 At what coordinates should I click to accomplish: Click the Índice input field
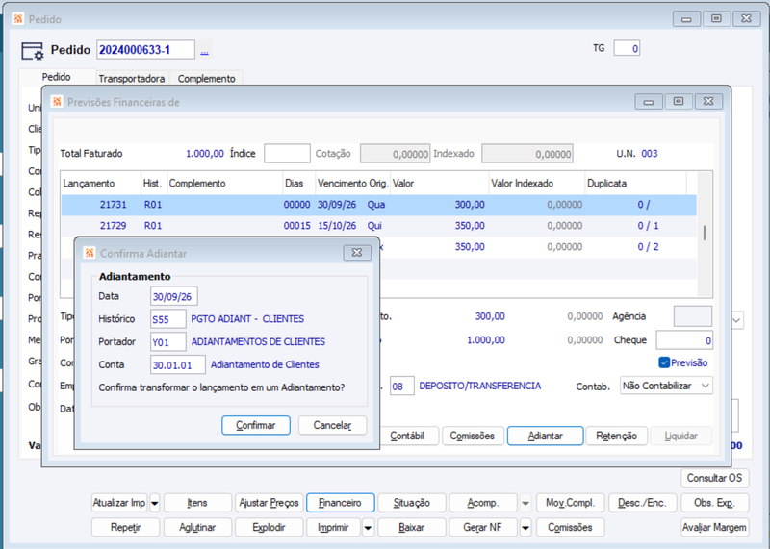(287, 154)
